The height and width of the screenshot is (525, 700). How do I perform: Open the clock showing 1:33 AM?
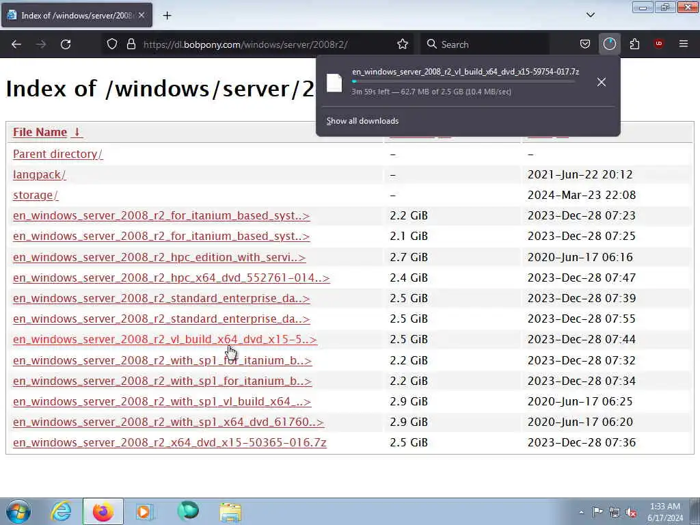[x=664, y=512]
